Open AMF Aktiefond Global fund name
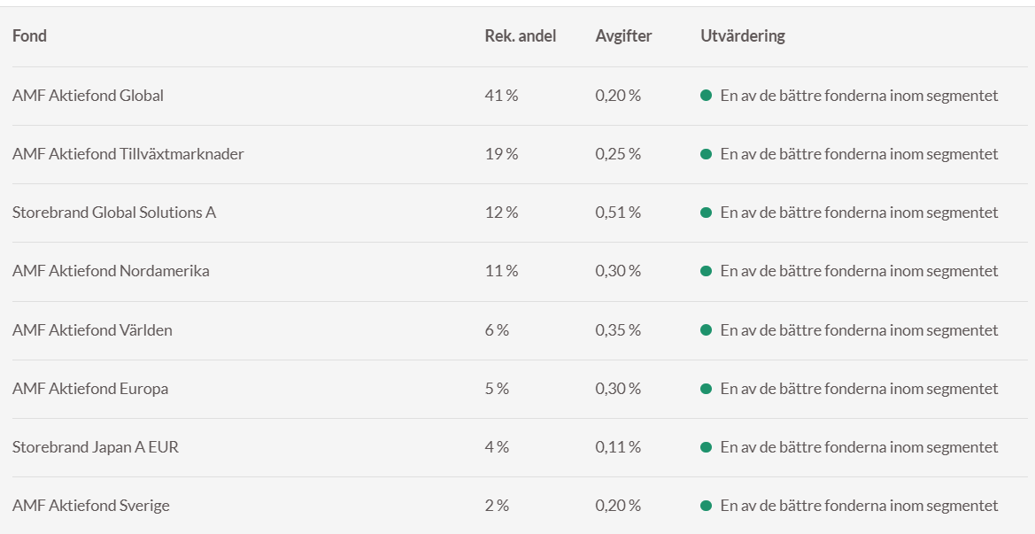The width and height of the screenshot is (1035, 534). coord(88,96)
